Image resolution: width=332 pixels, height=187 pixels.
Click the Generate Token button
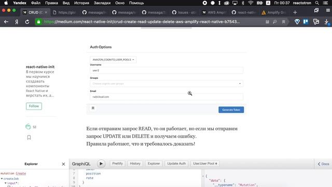point(231,110)
